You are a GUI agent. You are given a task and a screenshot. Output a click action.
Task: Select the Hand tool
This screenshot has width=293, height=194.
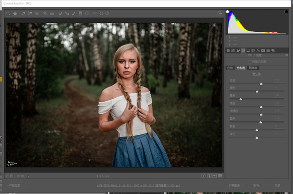15,13
